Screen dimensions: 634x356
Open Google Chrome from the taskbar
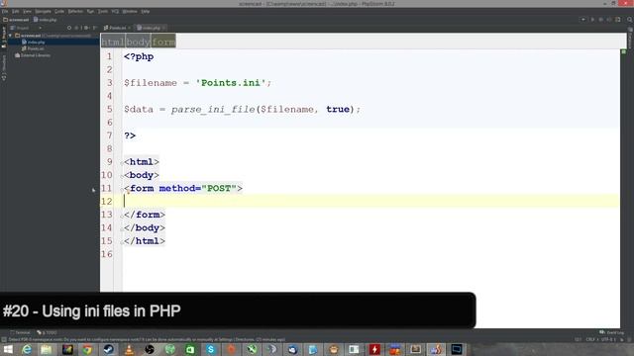[87, 349]
